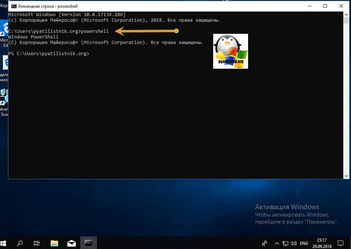Switch input language via ENG indicator
Image resolution: width=351 pixels, height=249 pixels.
click(304, 243)
